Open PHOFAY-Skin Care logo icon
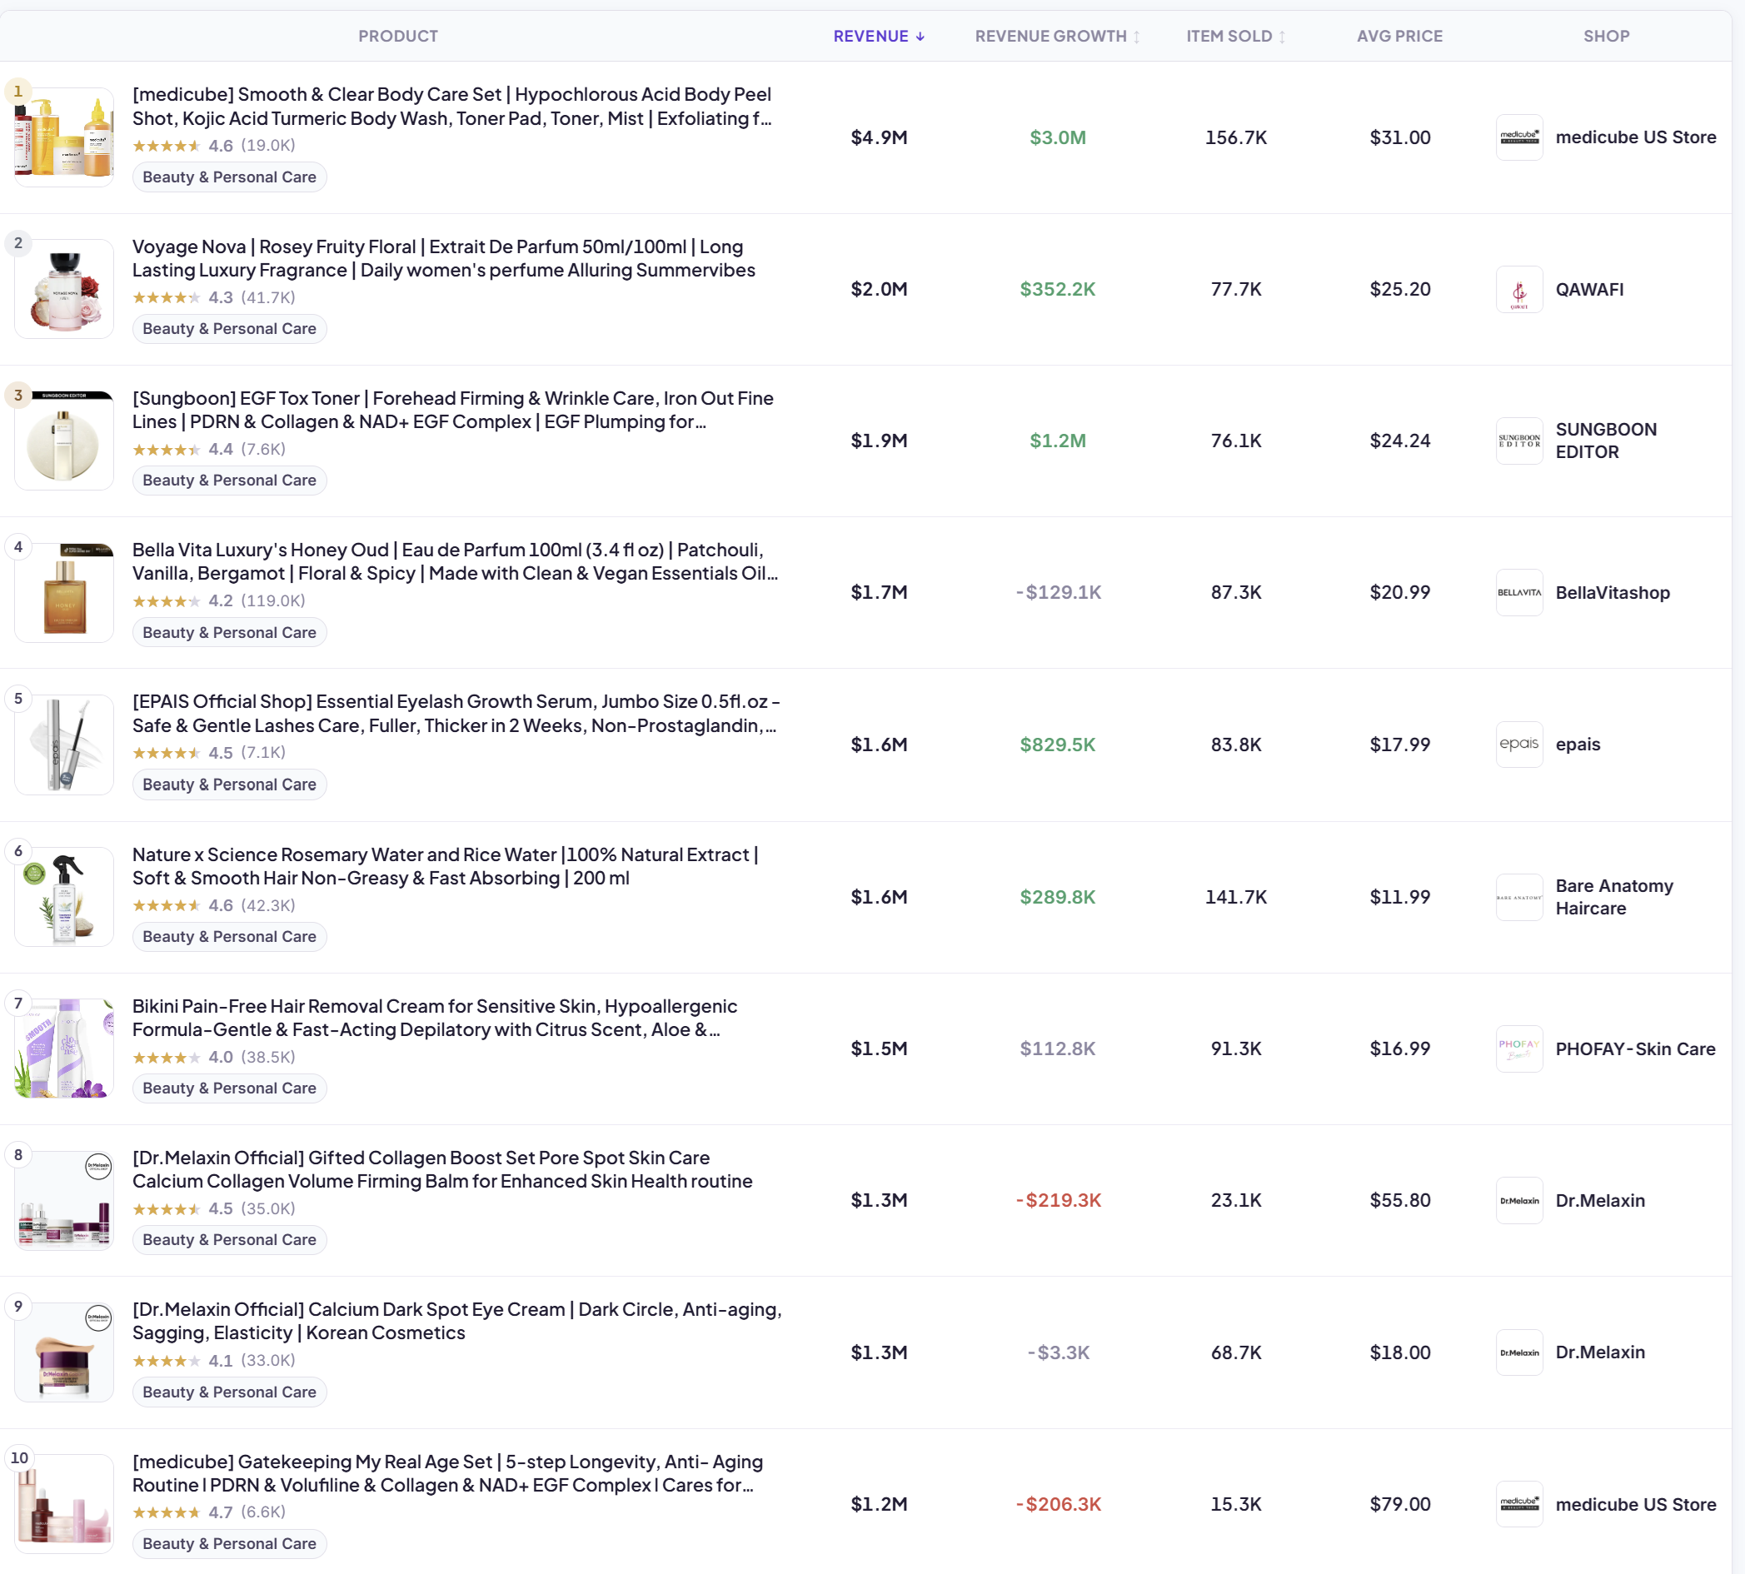Image resolution: width=1745 pixels, height=1574 pixels. tap(1519, 1049)
